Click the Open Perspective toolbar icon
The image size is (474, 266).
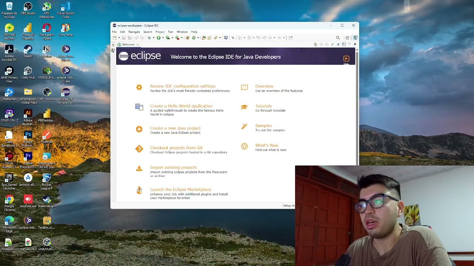click(x=347, y=38)
